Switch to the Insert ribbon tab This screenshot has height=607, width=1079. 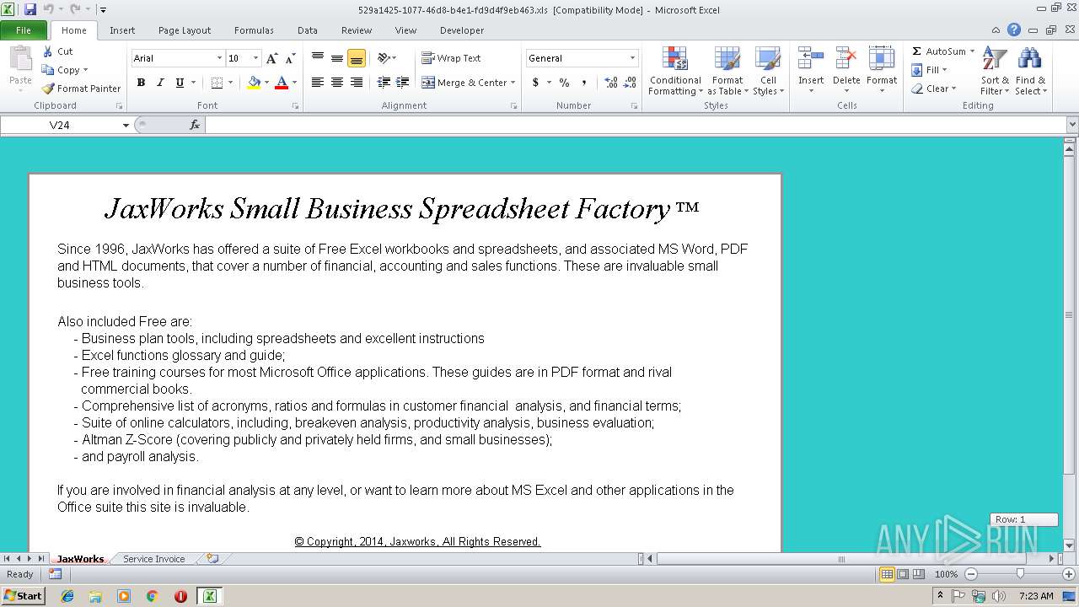point(122,30)
